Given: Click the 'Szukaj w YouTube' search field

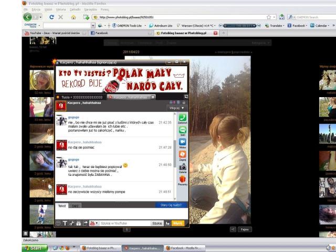Looking at the screenshot, I should 125,223.
